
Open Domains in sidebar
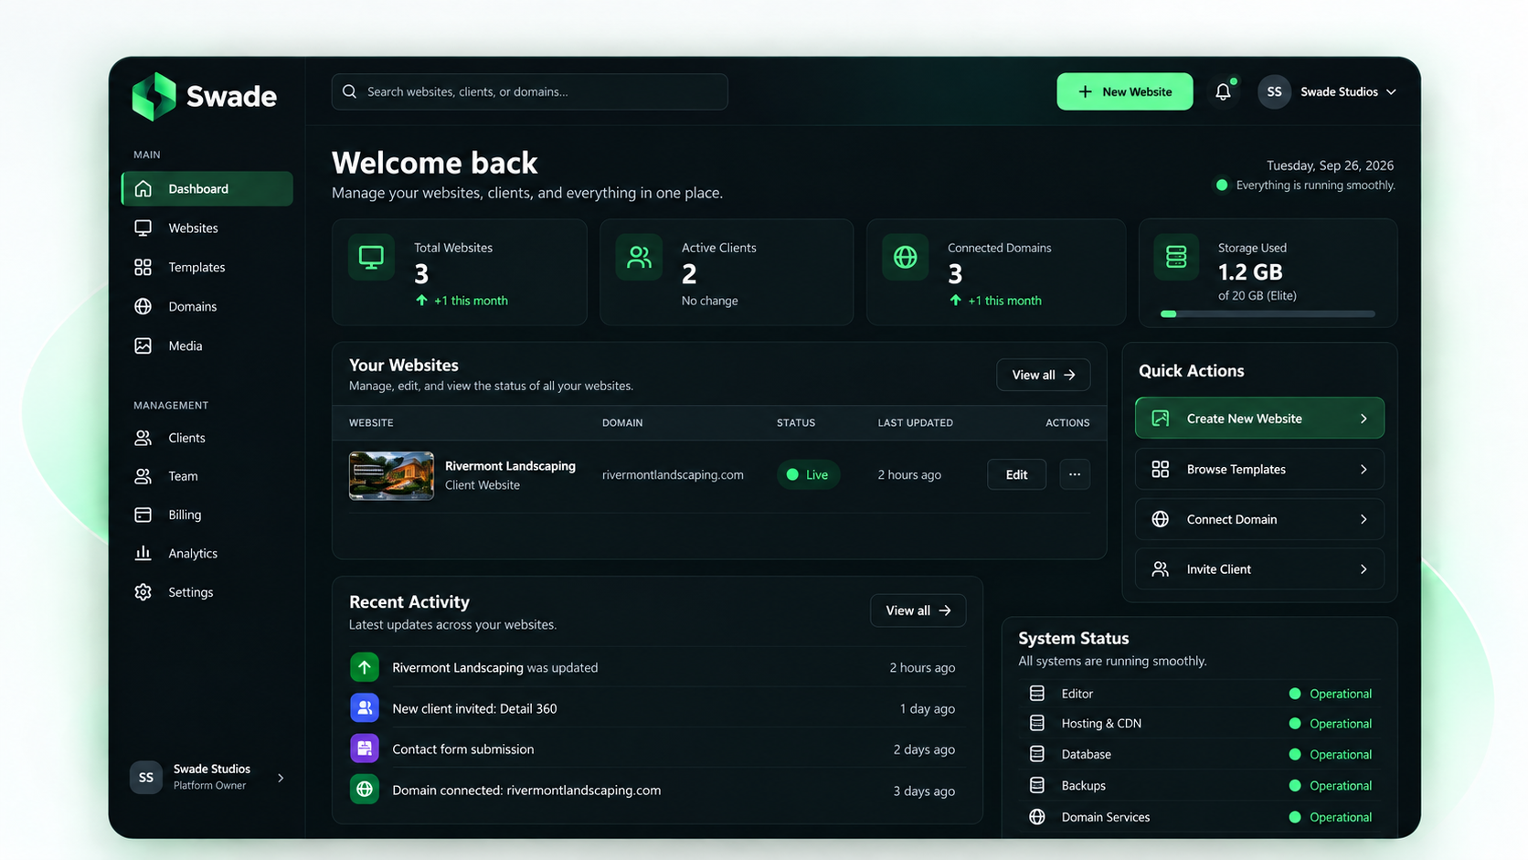coord(207,306)
